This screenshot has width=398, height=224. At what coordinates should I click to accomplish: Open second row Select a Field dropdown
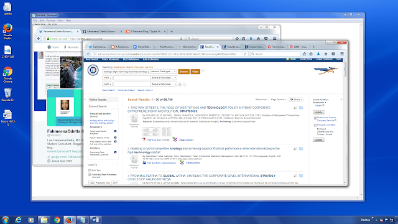(x=164, y=78)
